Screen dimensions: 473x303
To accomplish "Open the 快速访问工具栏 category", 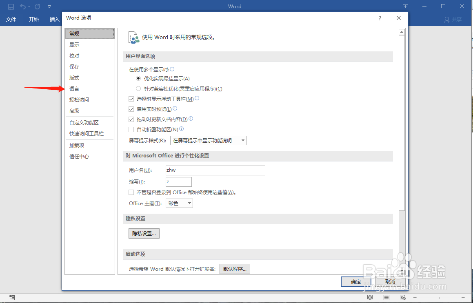I will 90,134.
